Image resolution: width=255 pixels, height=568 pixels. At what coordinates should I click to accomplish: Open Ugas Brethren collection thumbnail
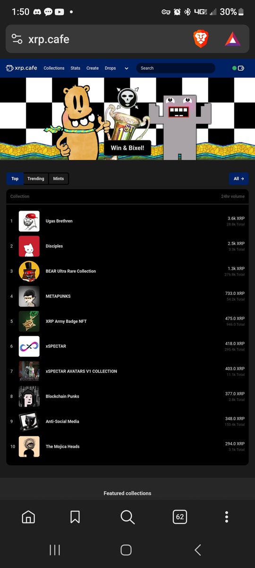click(x=29, y=221)
